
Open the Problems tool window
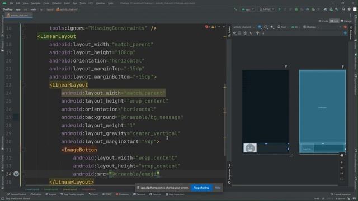(x=122, y=194)
